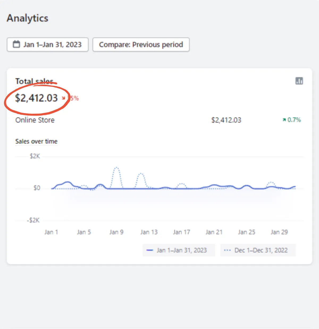The height and width of the screenshot is (329, 319).
Task: Click the circled $2,412.03 total sales figure
Action: (36, 98)
